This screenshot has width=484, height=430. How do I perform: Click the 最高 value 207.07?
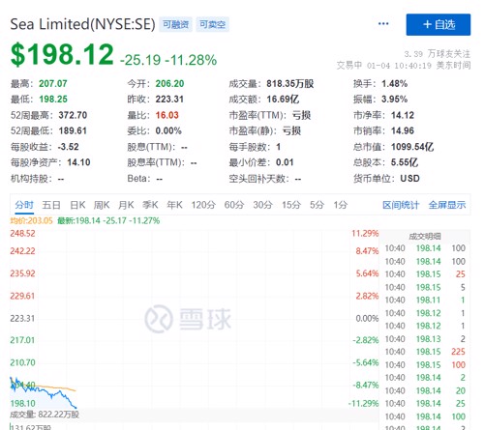pyautogui.click(x=53, y=84)
